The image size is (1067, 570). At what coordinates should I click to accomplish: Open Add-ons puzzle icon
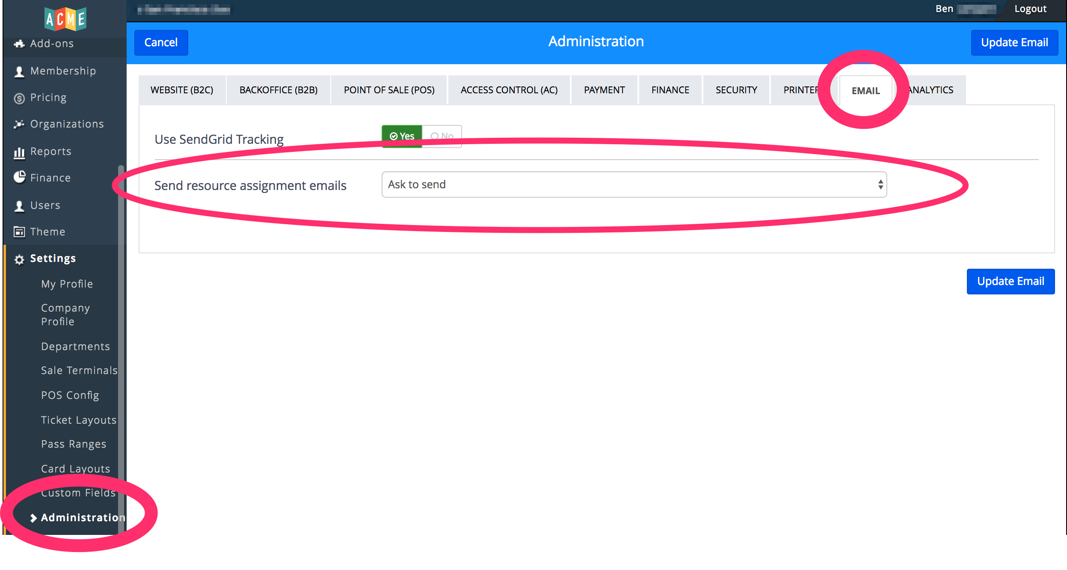tap(19, 44)
